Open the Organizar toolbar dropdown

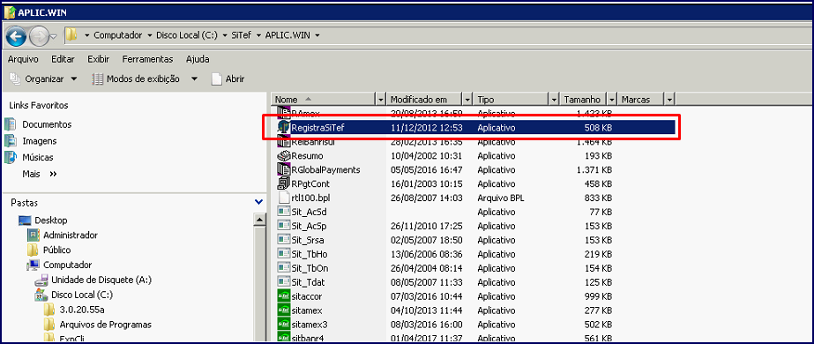(43, 79)
